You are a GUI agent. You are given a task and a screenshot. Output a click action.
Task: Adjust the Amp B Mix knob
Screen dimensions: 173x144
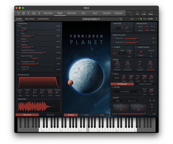140,64
